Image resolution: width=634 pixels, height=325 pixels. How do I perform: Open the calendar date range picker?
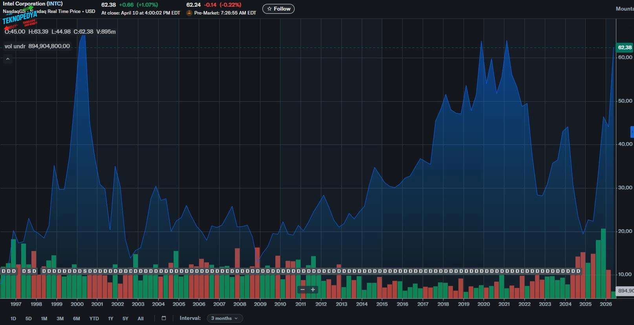coord(164,318)
